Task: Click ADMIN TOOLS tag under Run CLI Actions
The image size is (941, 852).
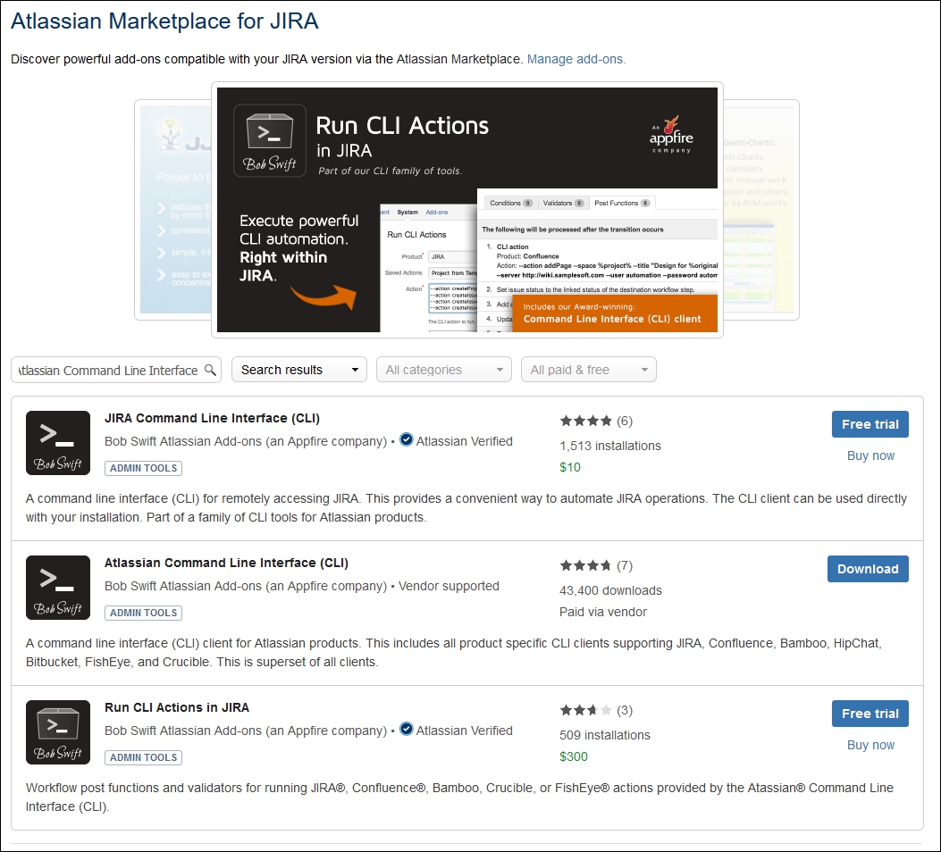Action: point(144,757)
